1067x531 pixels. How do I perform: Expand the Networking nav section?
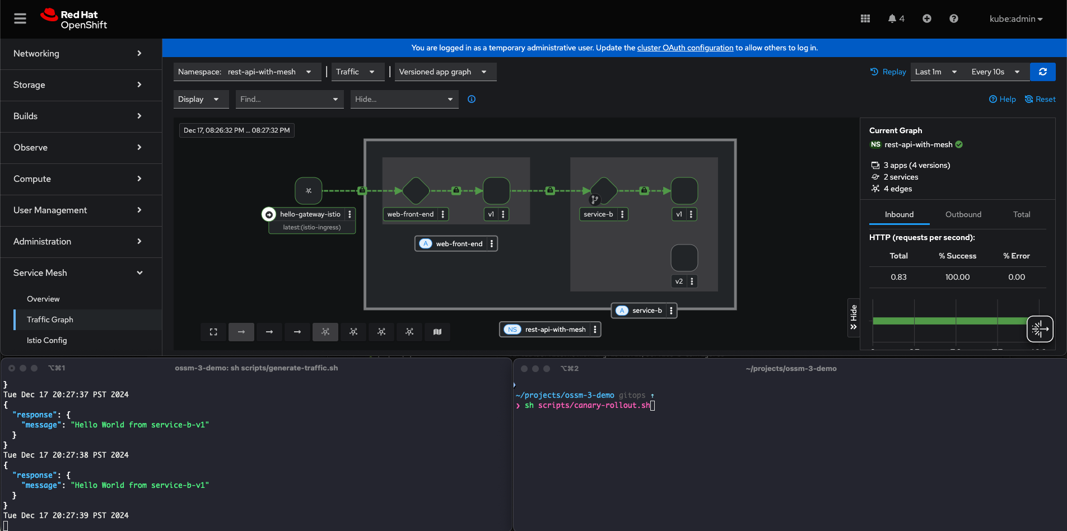81,54
